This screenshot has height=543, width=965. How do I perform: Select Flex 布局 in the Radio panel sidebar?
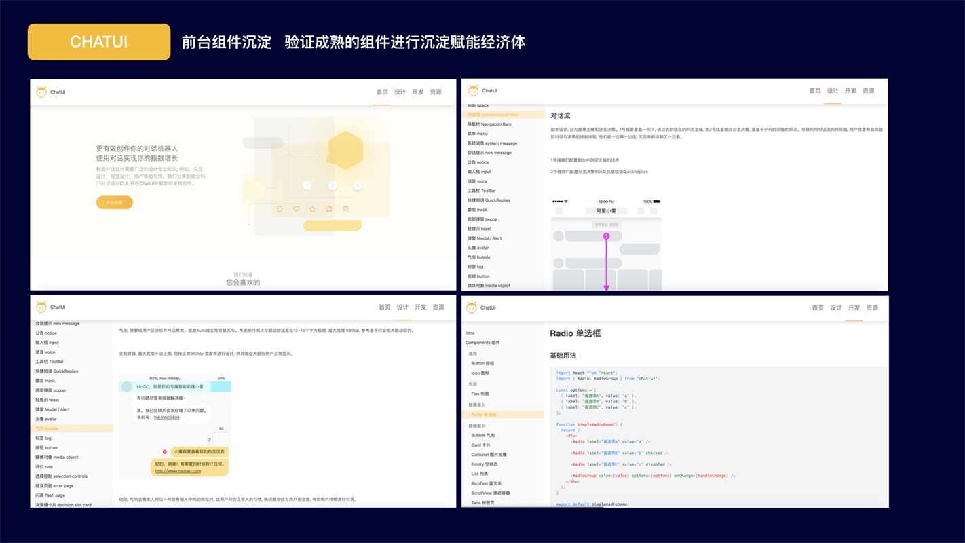(x=480, y=394)
